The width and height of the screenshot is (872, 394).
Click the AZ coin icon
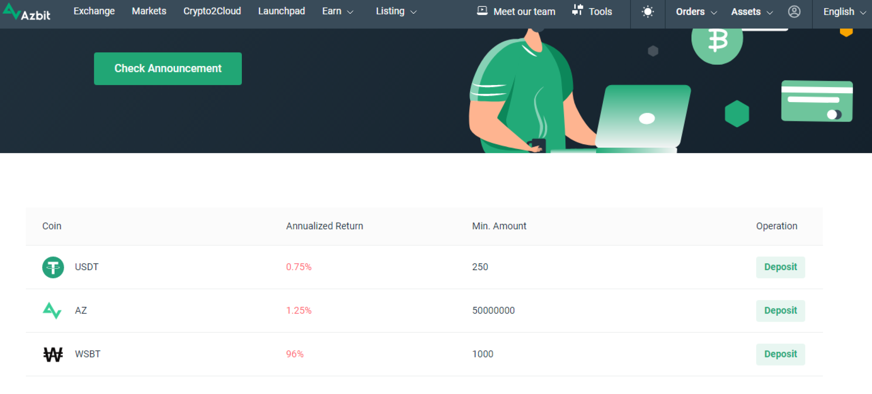52,311
